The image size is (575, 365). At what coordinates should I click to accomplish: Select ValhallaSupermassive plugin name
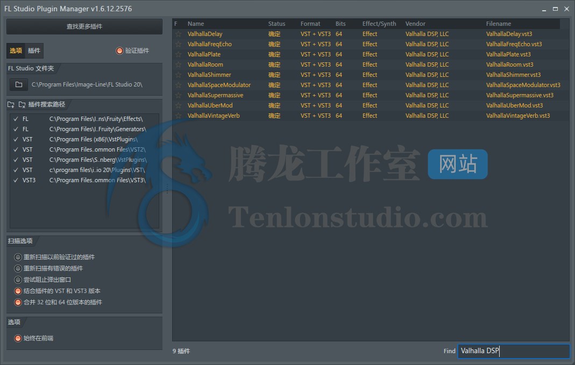tap(215, 95)
